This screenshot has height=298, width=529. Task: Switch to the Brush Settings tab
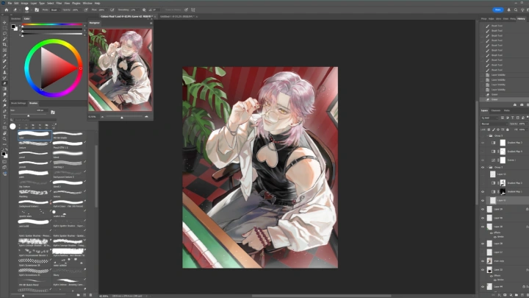click(18, 103)
